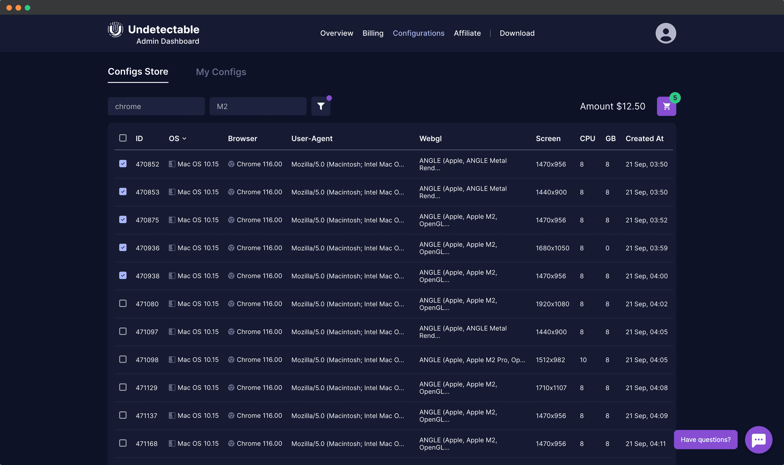Image resolution: width=784 pixels, height=465 pixels.
Task: Click the 'Apple M2 Pro' Webgl cell
Action: (472, 360)
